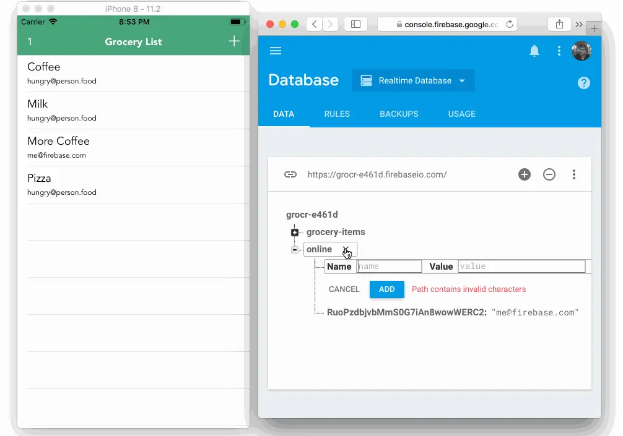Open the database card options menu
623x436 pixels.
pos(573,174)
